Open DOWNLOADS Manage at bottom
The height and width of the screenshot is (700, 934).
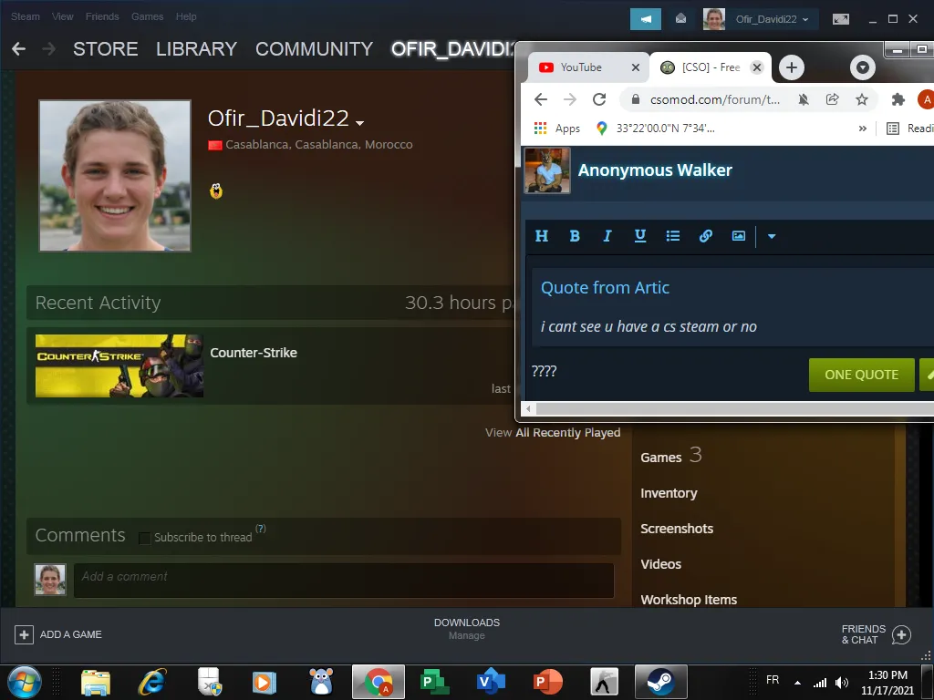coord(466,629)
